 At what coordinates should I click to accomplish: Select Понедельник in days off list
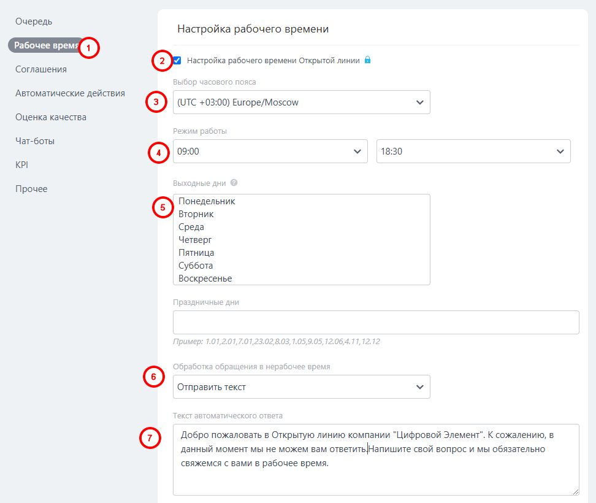click(x=207, y=201)
